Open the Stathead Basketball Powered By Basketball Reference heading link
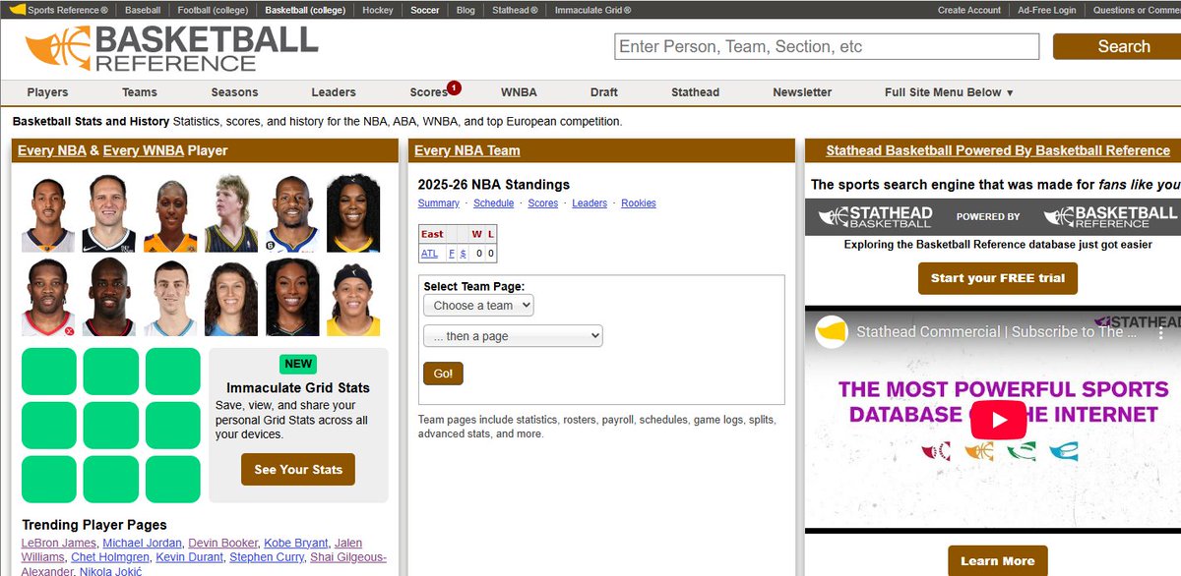The image size is (1181, 576). click(998, 150)
